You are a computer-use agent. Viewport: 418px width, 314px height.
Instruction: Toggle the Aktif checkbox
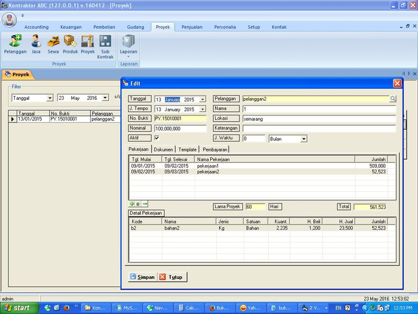coord(157,138)
